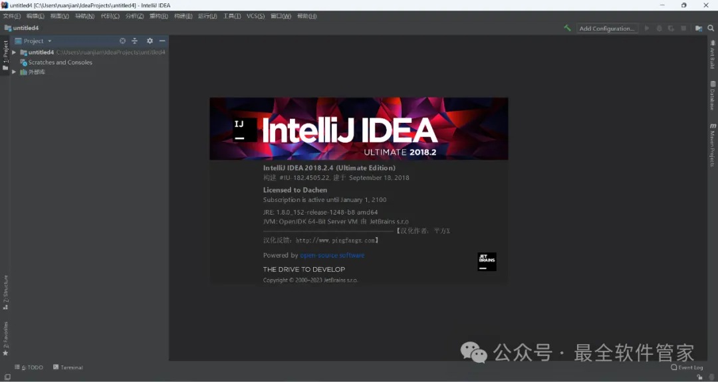Click the JRE 1.8.0_152-release text line
The height and width of the screenshot is (382, 718).
(320, 213)
